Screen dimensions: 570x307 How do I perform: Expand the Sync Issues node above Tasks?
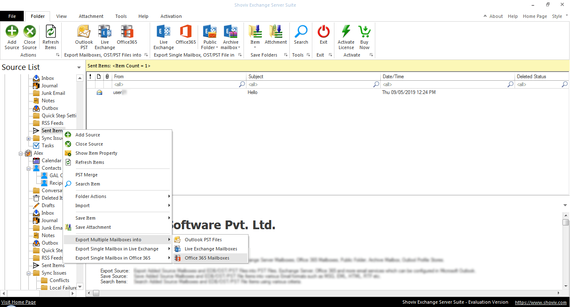[x=29, y=138]
